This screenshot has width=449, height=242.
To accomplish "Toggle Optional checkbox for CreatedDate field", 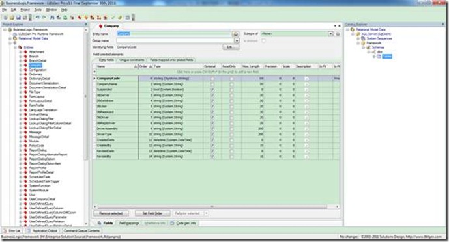I will 212,140.
